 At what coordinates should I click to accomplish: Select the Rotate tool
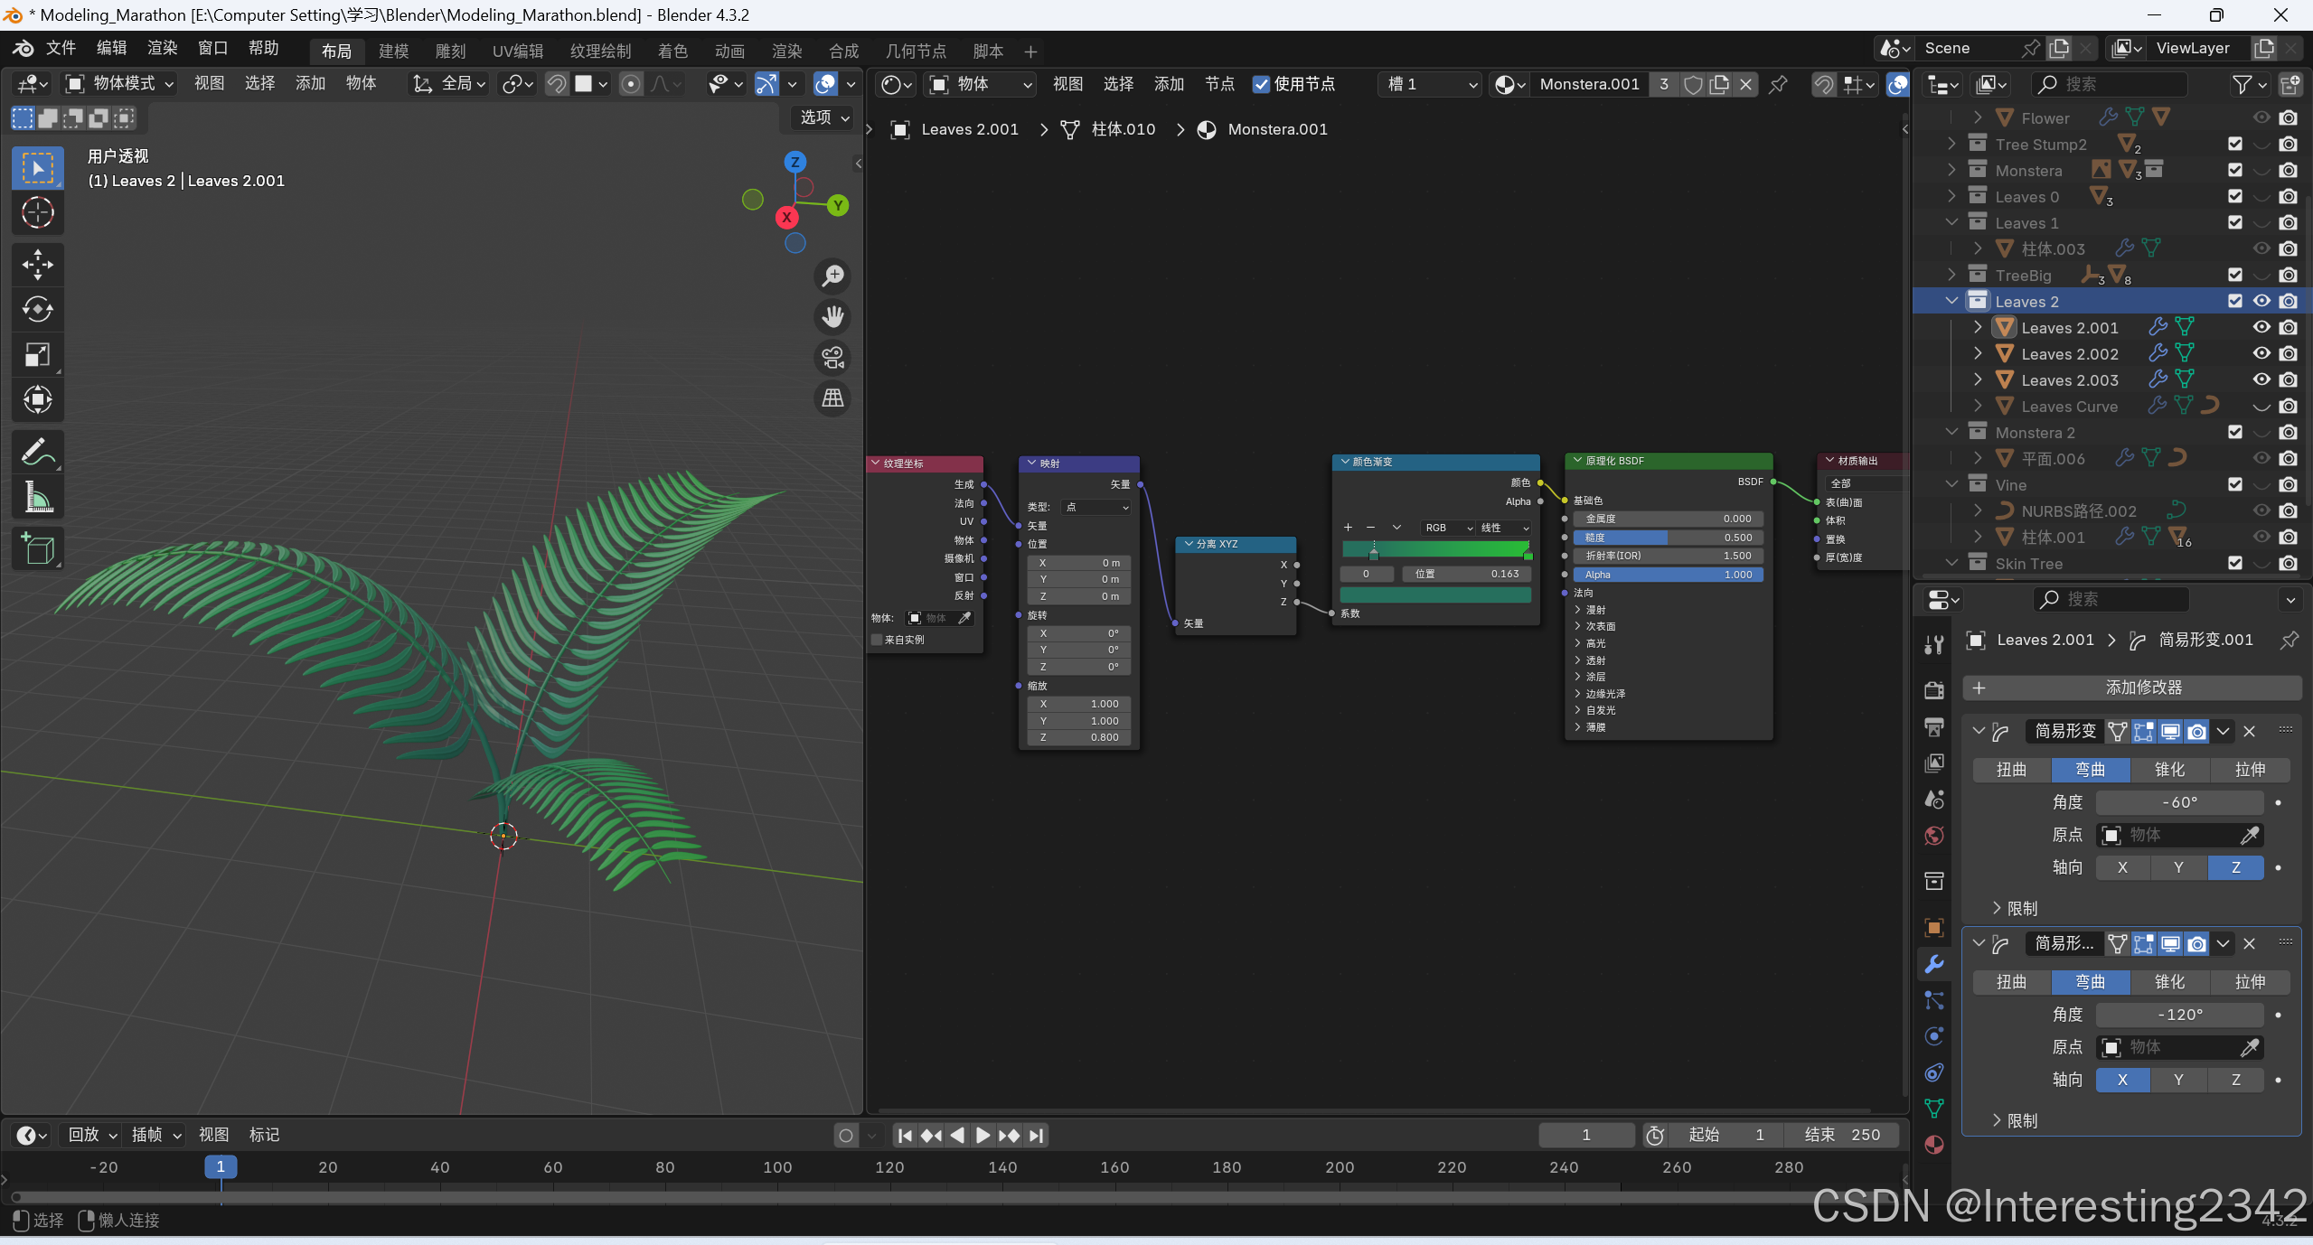click(37, 309)
